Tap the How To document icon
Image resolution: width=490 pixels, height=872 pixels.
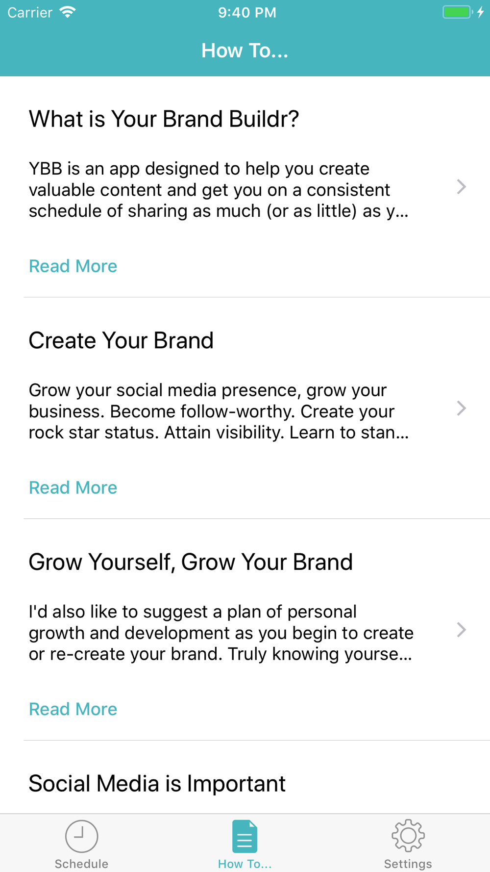[x=245, y=836]
